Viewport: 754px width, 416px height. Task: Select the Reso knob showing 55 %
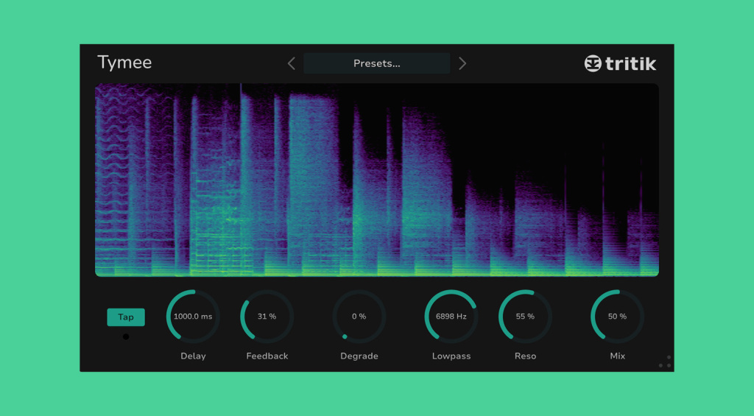click(525, 317)
